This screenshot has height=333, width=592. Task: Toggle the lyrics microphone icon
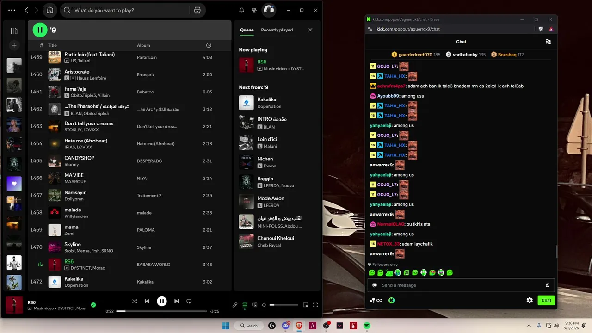(x=235, y=305)
